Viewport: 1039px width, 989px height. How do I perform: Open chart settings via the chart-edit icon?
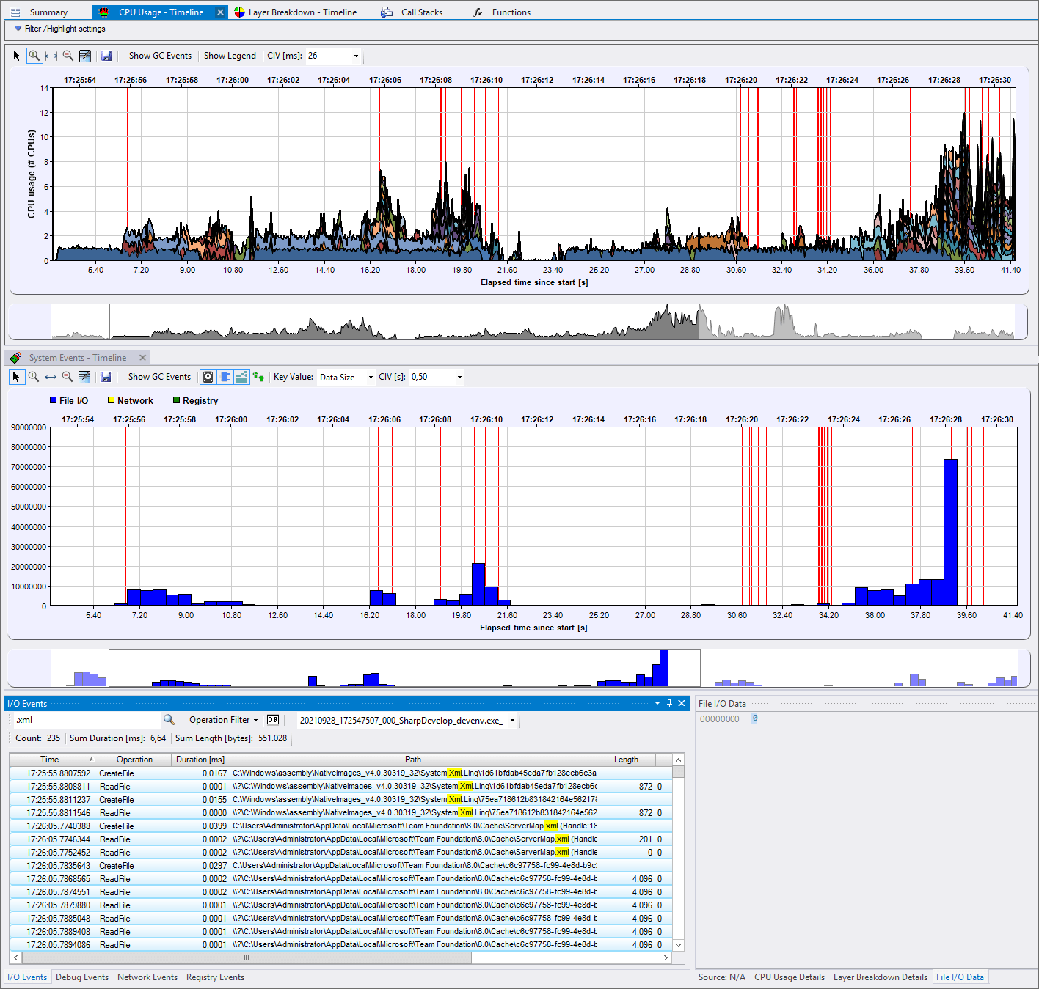pyautogui.click(x=84, y=55)
